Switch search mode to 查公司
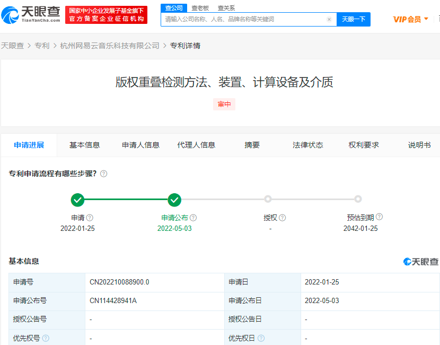This screenshot has width=440, height=345. (174, 8)
